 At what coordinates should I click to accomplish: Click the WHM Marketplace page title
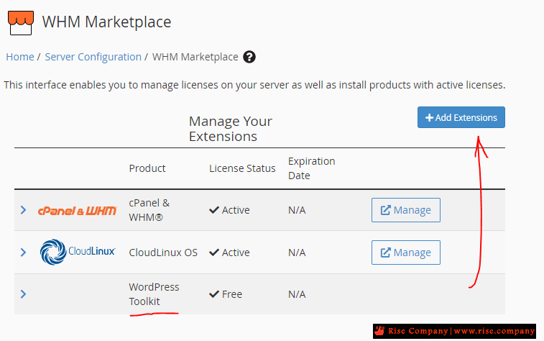coord(107,22)
